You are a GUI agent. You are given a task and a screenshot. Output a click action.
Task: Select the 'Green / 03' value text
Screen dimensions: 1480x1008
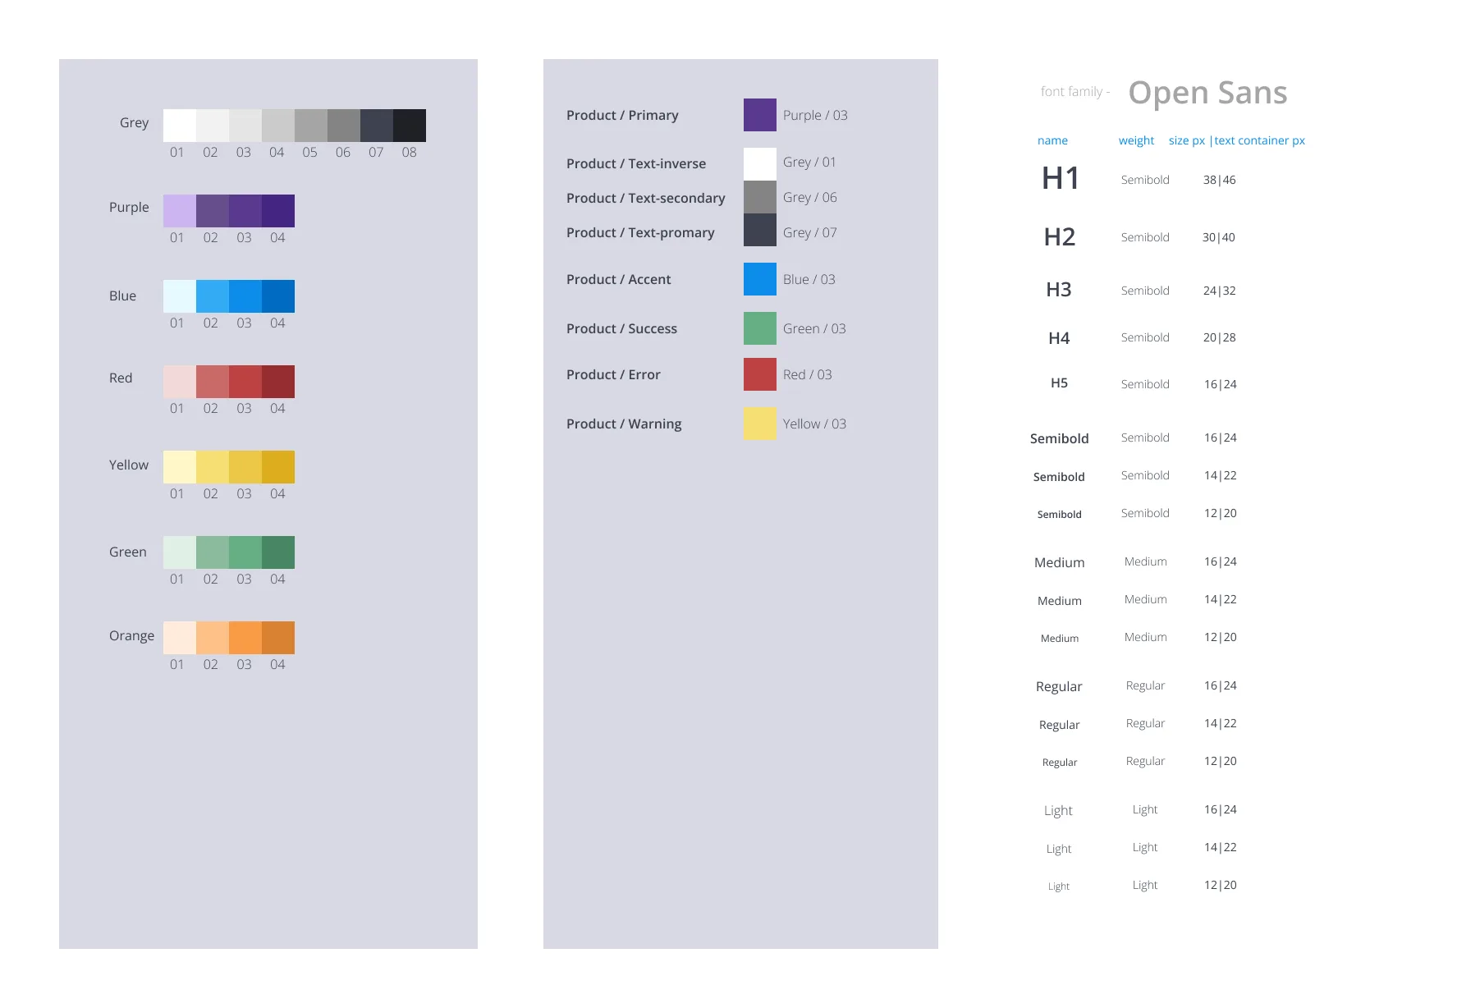point(814,328)
